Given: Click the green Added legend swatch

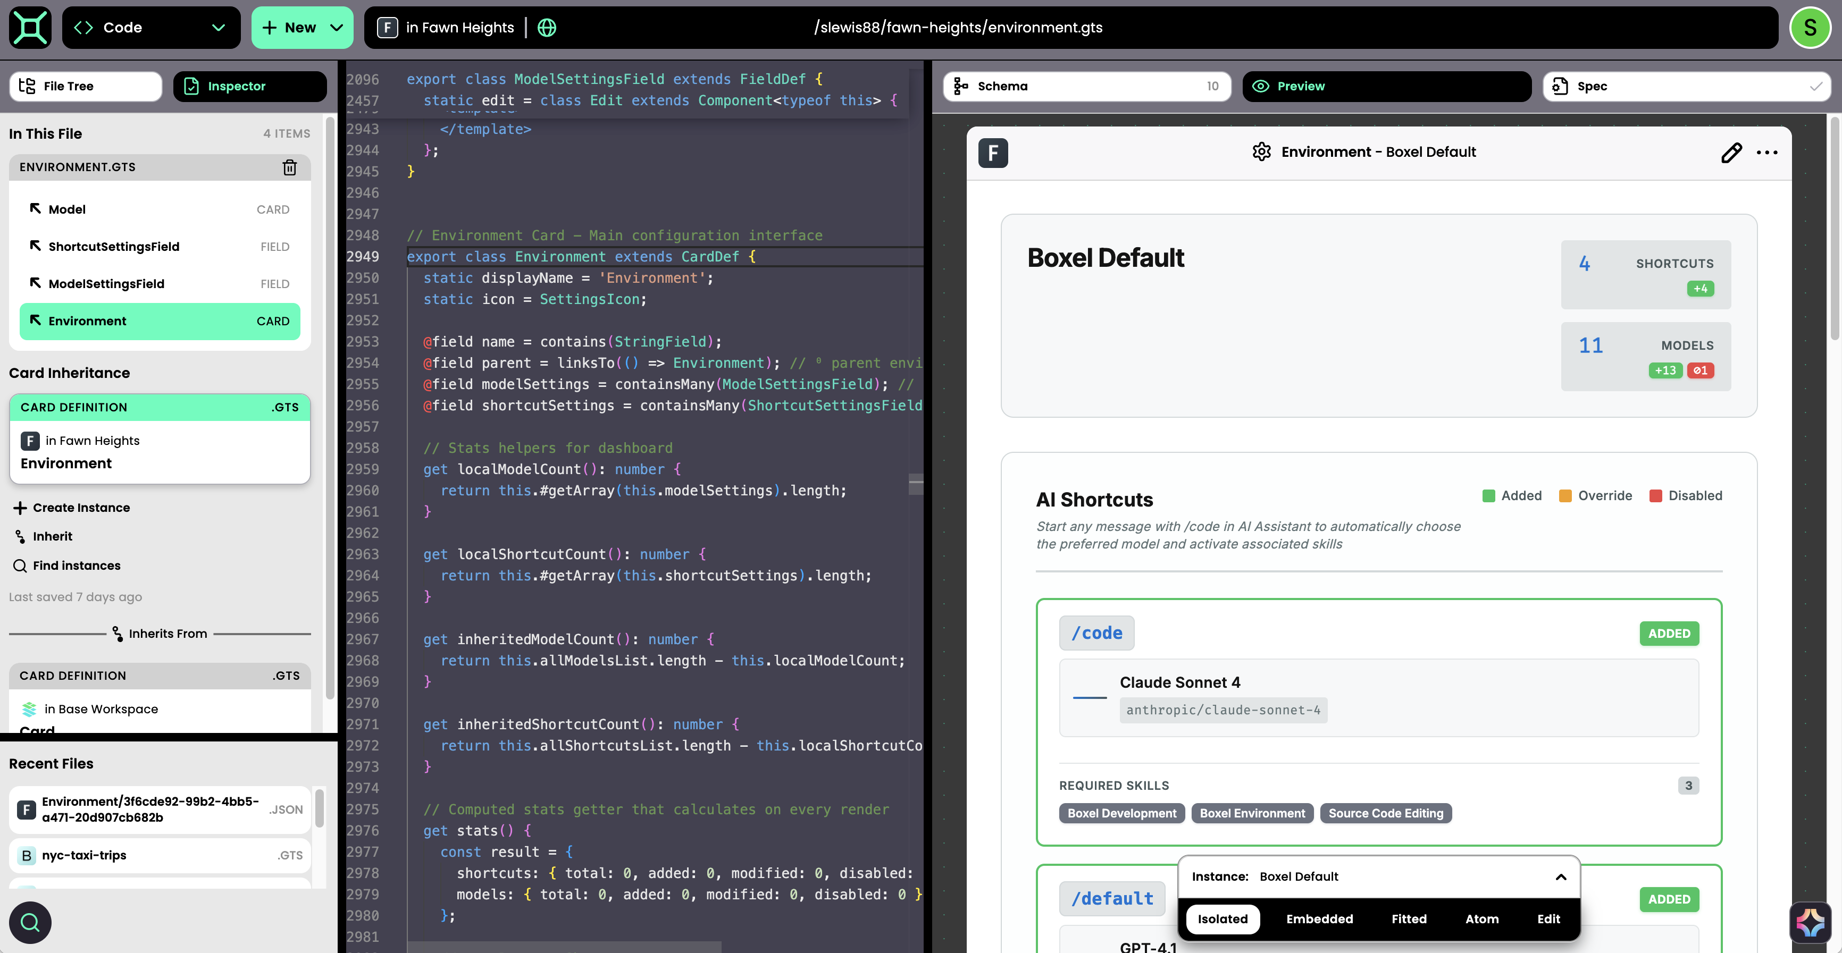Looking at the screenshot, I should point(1489,495).
